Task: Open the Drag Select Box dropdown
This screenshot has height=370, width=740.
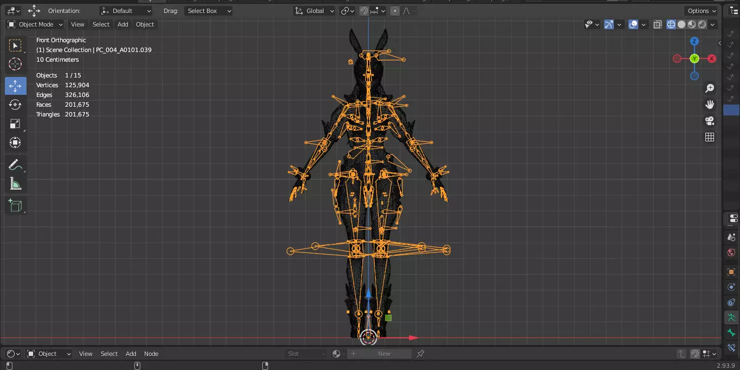Action: (x=209, y=11)
